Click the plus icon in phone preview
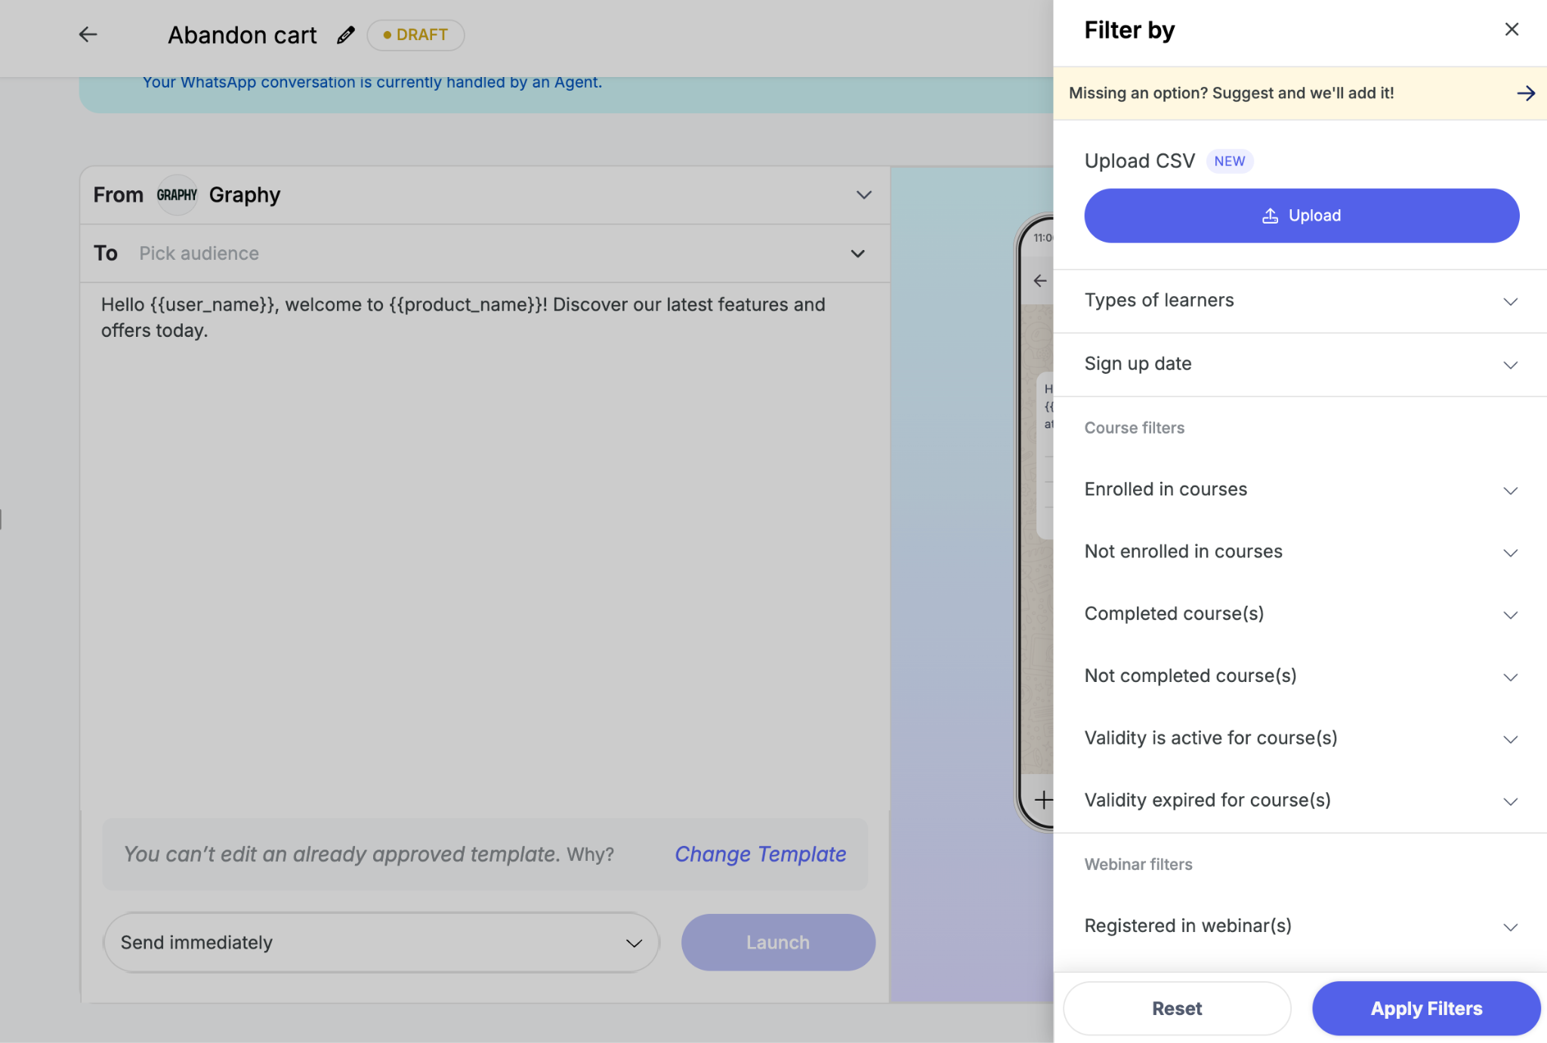The width and height of the screenshot is (1547, 1043). tap(1043, 799)
